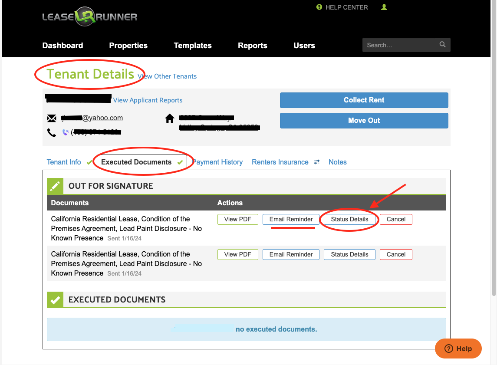Click Status Details for the first document
The height and width of the screenshot is (365, 497).
pos(349,220)
